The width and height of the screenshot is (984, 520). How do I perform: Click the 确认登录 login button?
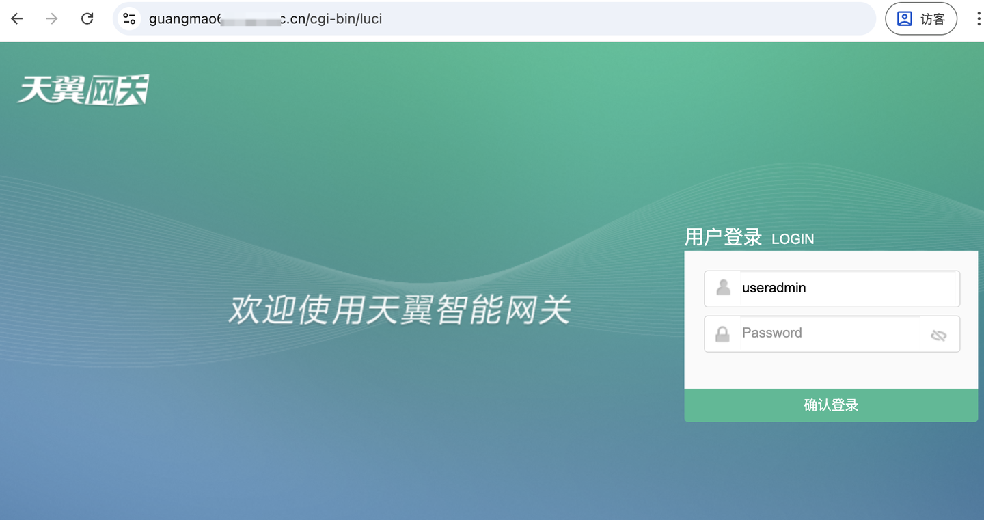pos(831,405)
